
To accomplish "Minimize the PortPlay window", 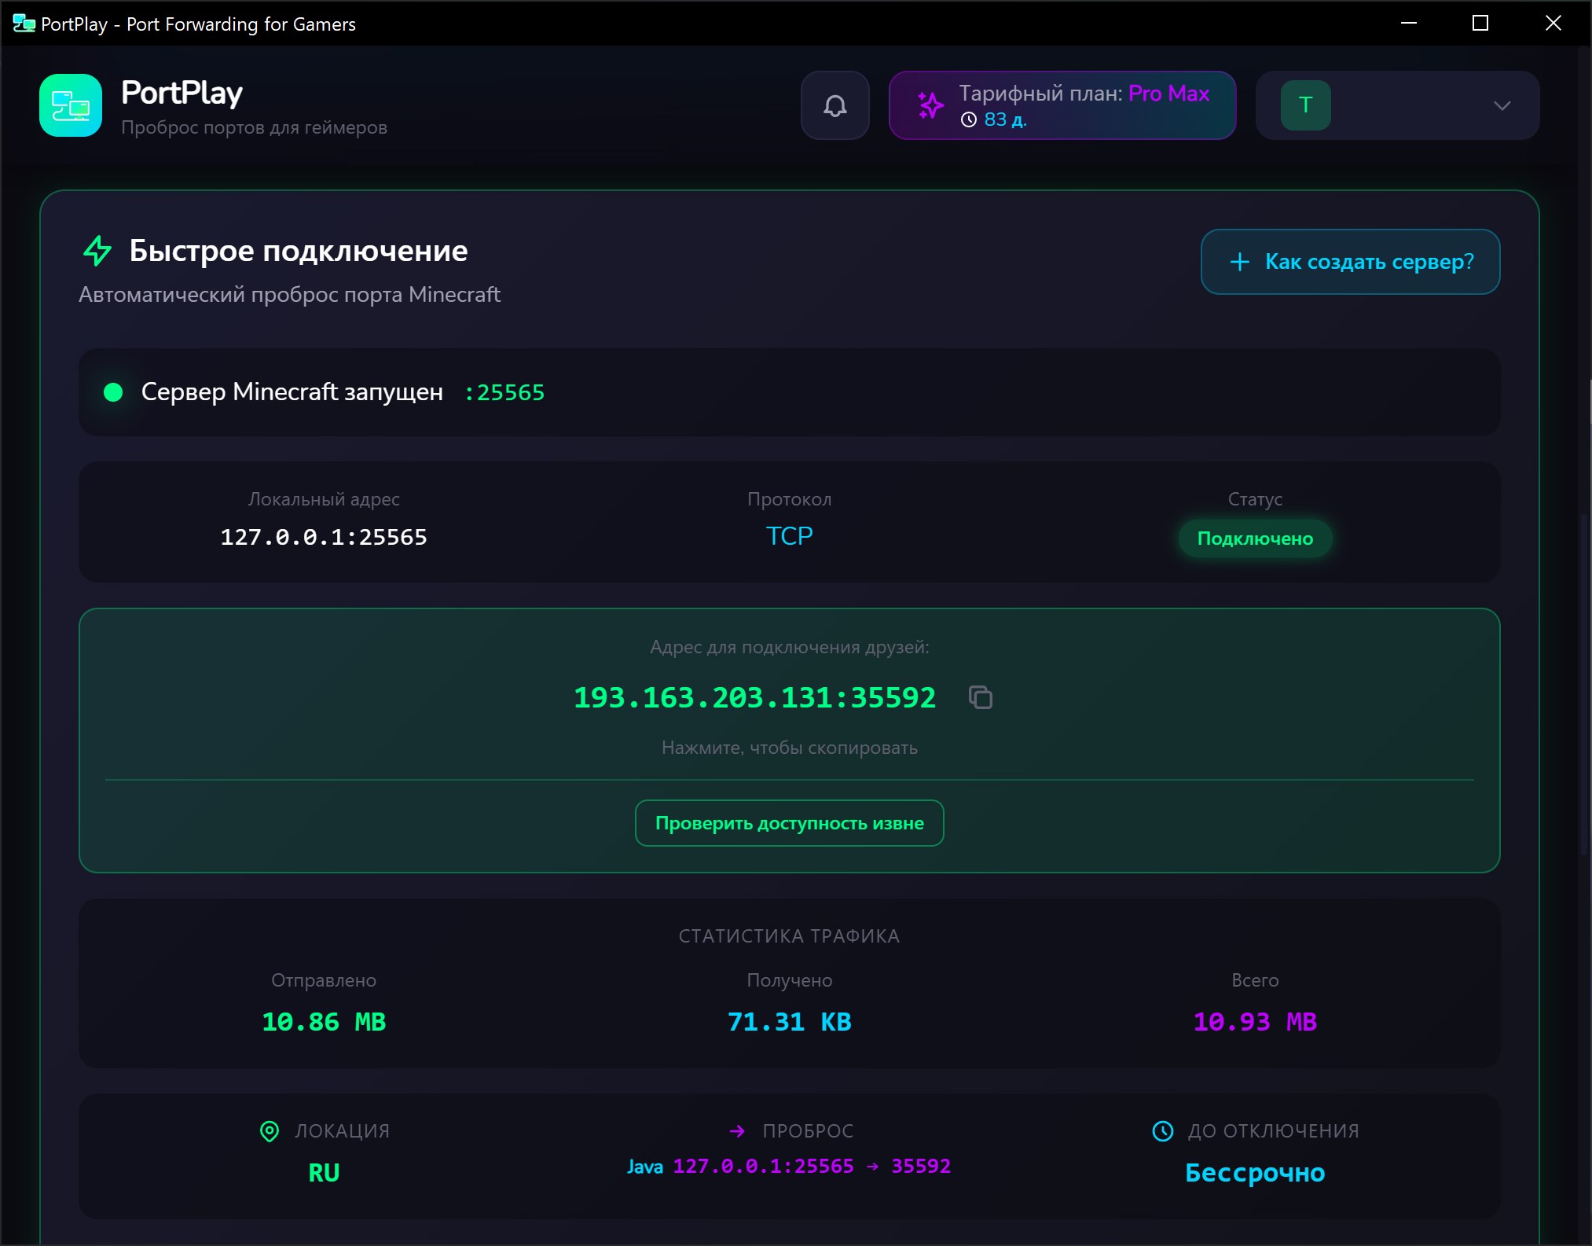I will click(x=1409, y=23).
